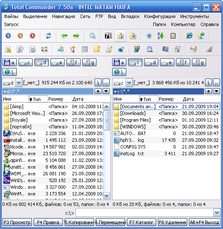Image resolution: width=223 pixels, height=229 pixels.
Task: Click into the command line input field
Action: [144, 213]
